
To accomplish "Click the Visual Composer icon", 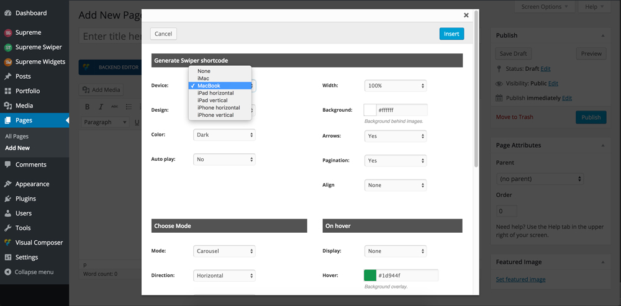I will pyautogui.click(x=8, y=243).
